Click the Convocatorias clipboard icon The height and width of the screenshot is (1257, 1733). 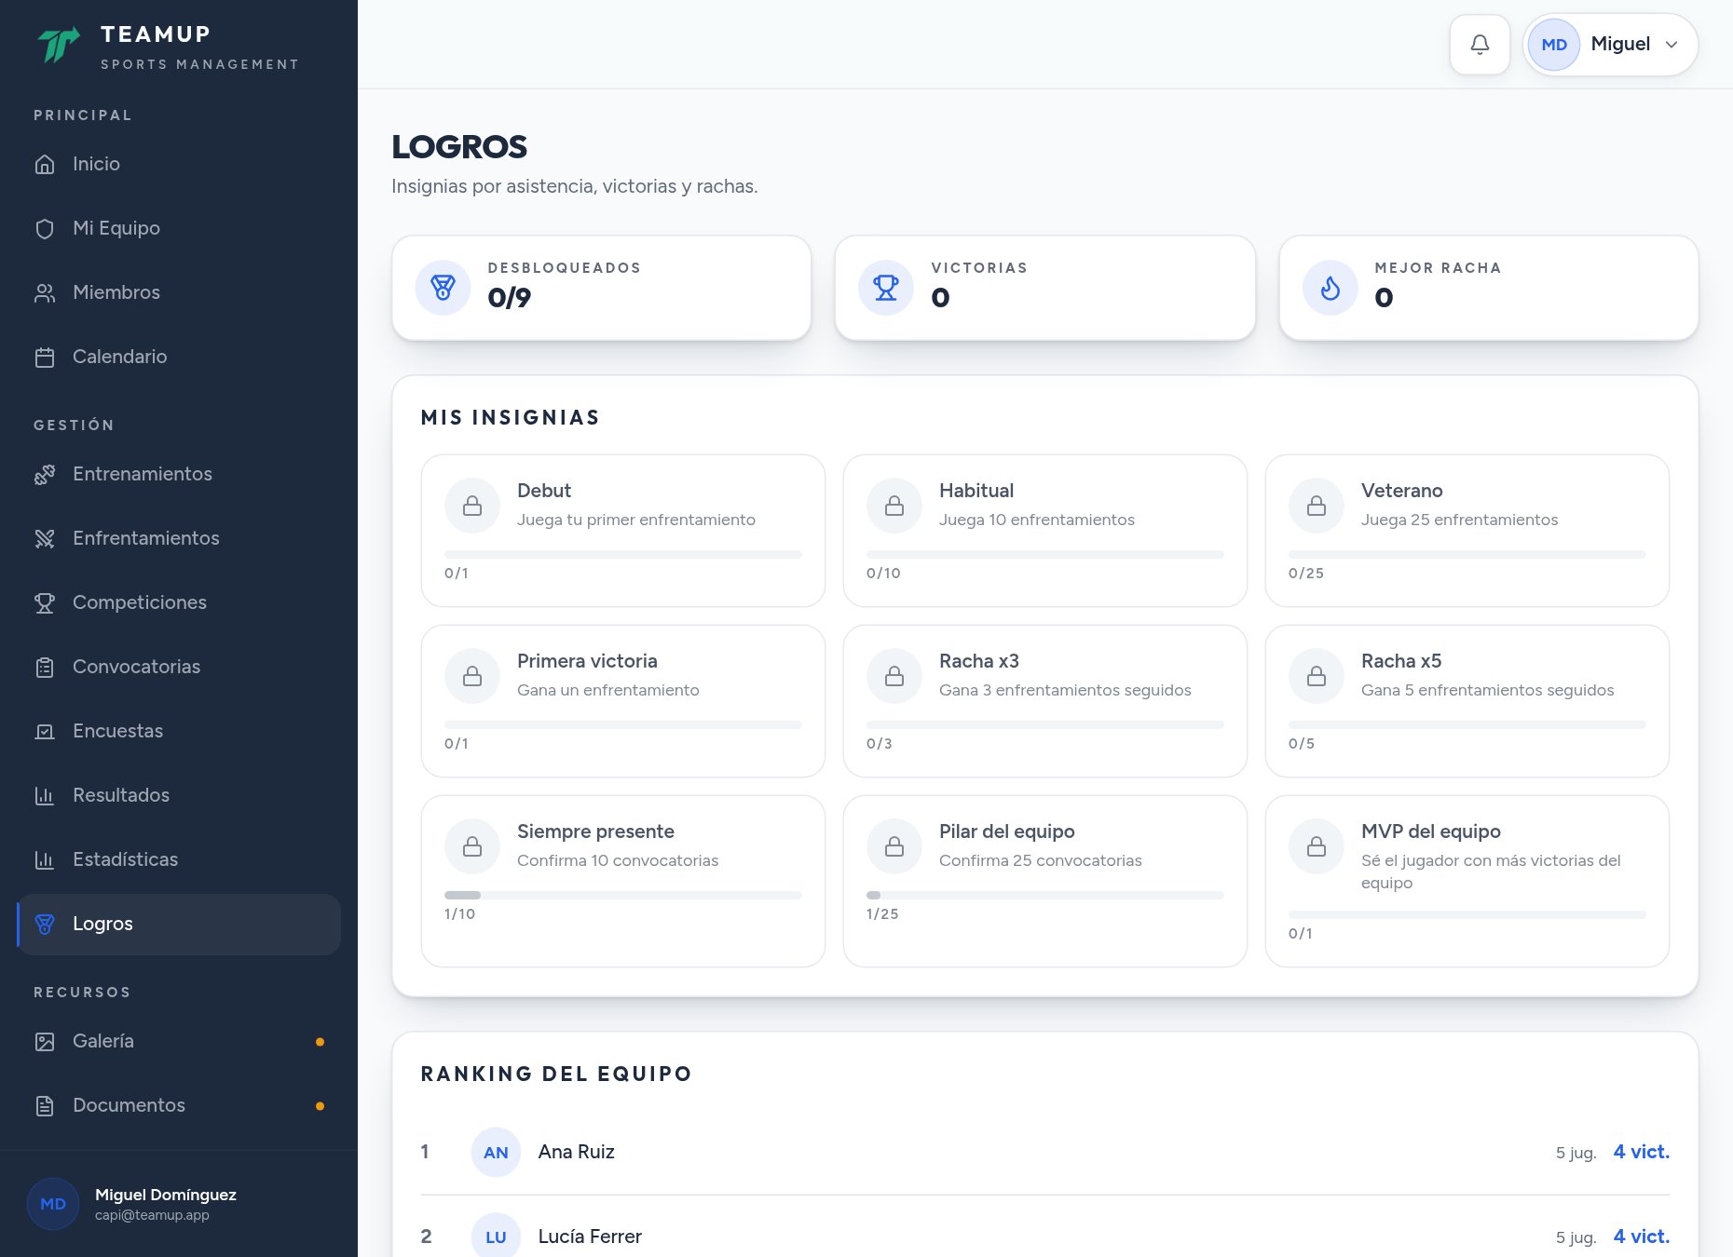45,668
